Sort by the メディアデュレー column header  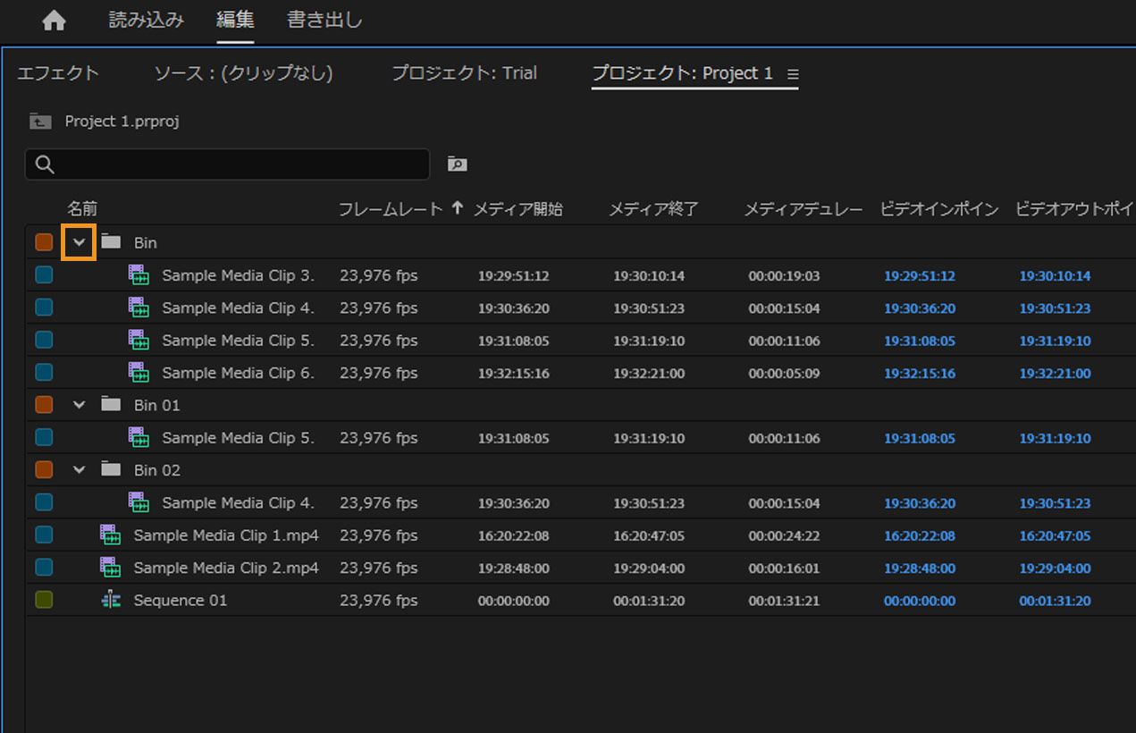(x=804, y=209)
